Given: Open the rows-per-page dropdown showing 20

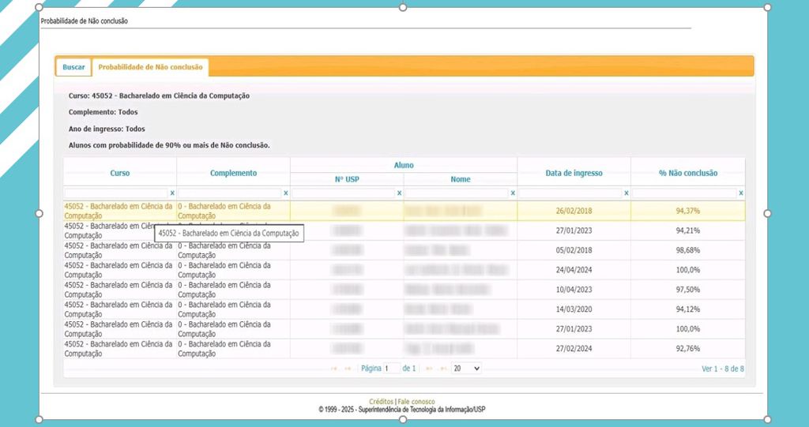Looking at the screenshot, I should pos(466,369).
